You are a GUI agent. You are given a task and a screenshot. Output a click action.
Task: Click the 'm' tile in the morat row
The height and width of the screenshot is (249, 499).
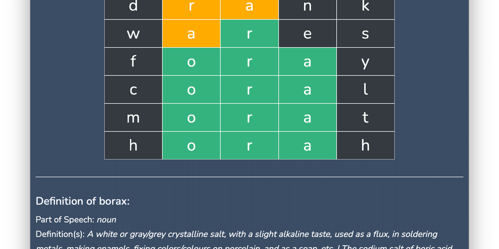pos(133,117)
